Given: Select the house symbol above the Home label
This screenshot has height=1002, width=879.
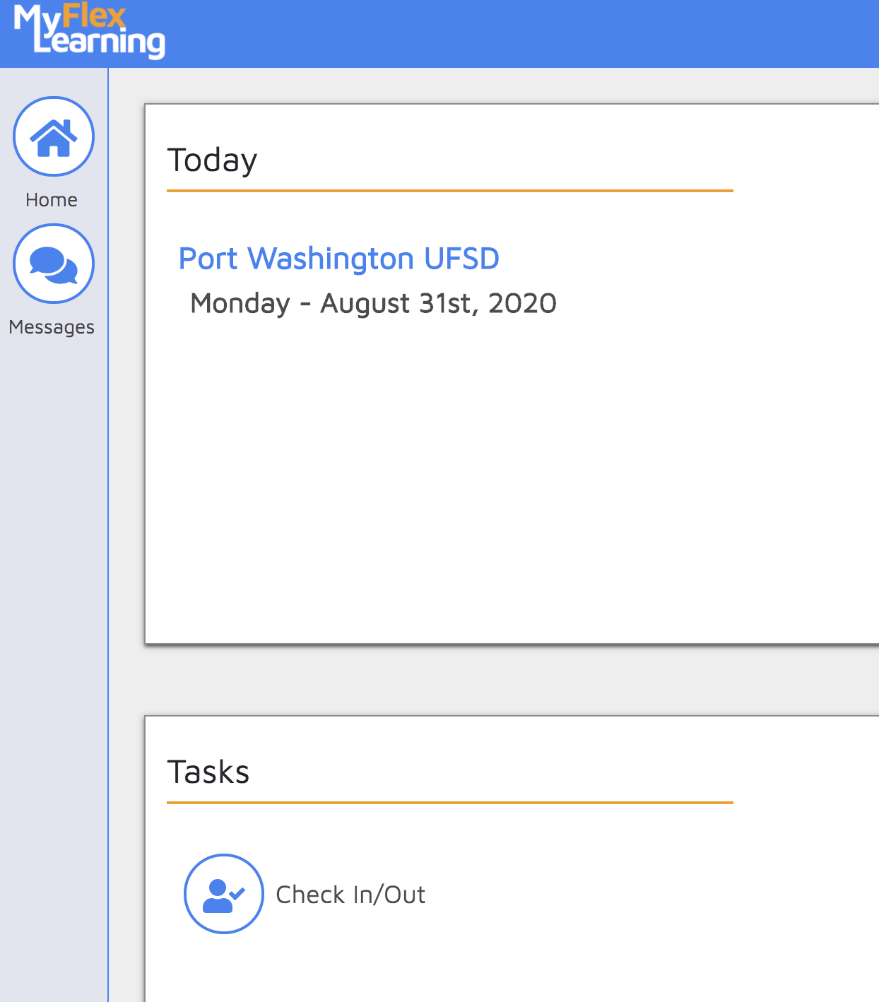Looking at the screenshot, I should coord(53,137).
